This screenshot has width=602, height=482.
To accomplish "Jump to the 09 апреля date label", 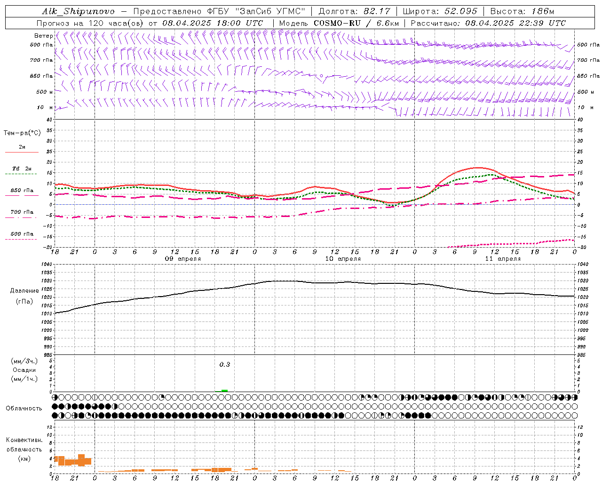I will 182,259.
